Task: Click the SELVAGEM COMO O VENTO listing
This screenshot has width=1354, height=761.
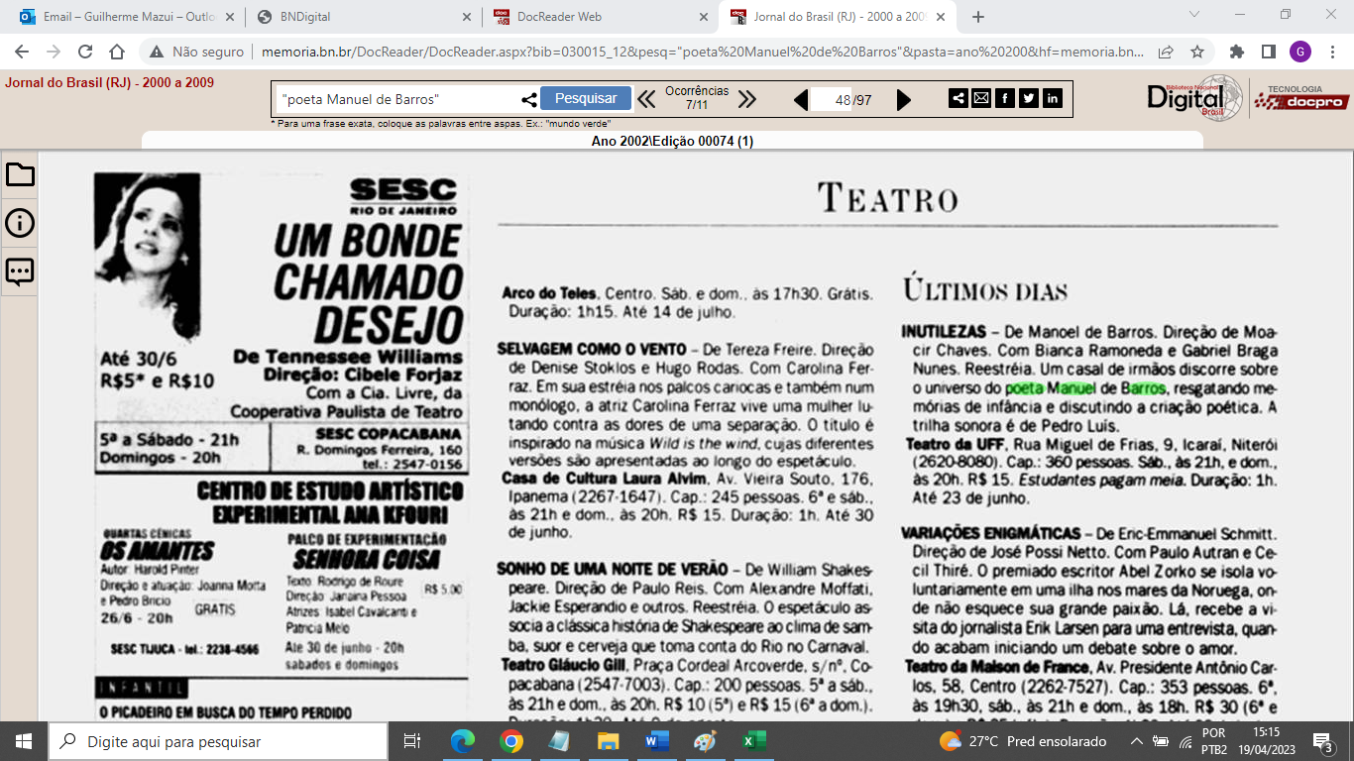Action: [x=592, y=349]
